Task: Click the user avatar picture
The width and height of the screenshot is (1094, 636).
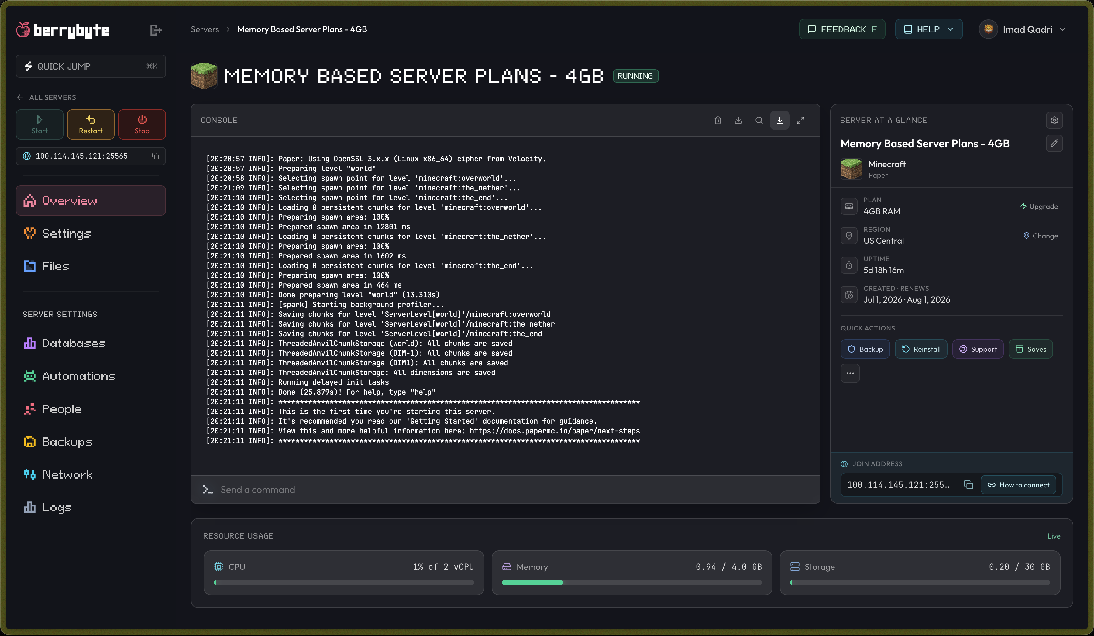Action: [988, 29]
